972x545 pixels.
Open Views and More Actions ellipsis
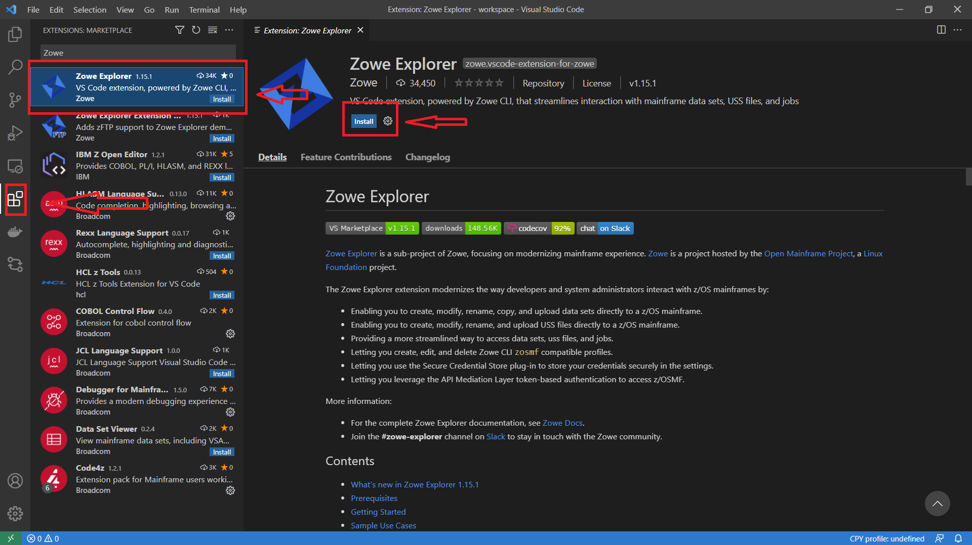coord(229,30)
